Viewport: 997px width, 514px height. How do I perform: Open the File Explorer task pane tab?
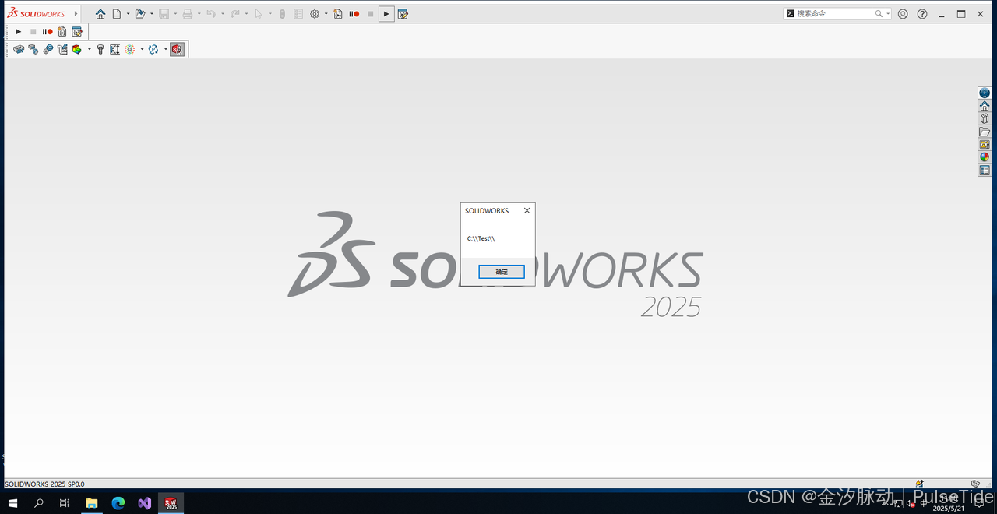(984, 131)
